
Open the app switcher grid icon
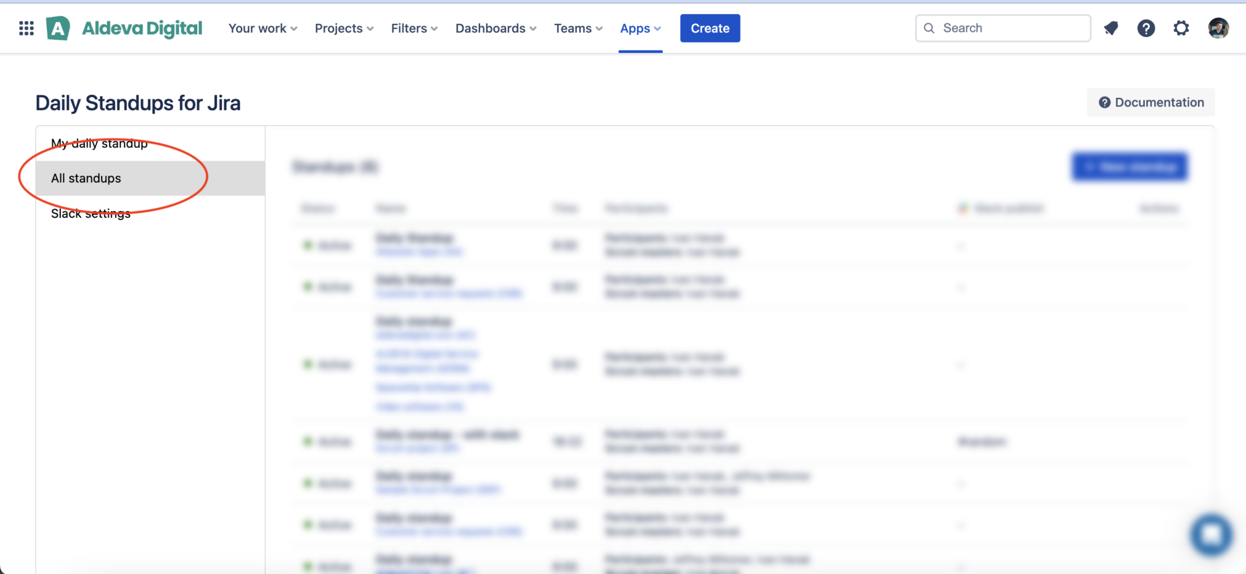26,28
